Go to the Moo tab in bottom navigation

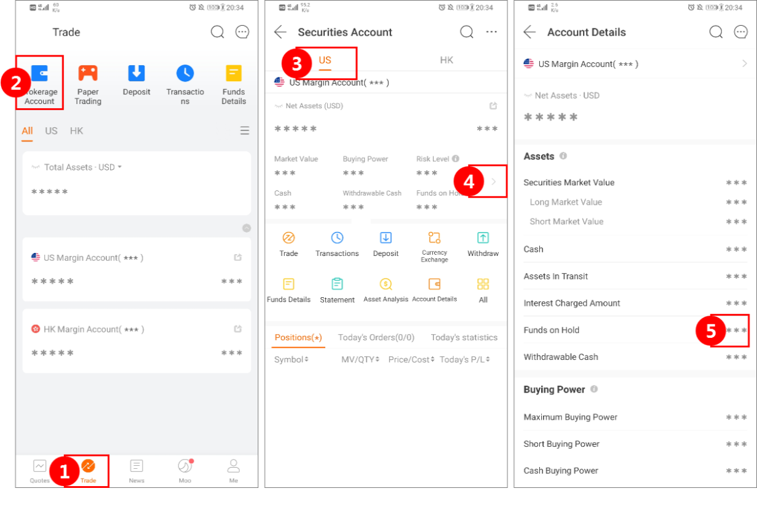click(x=185, y=471)
